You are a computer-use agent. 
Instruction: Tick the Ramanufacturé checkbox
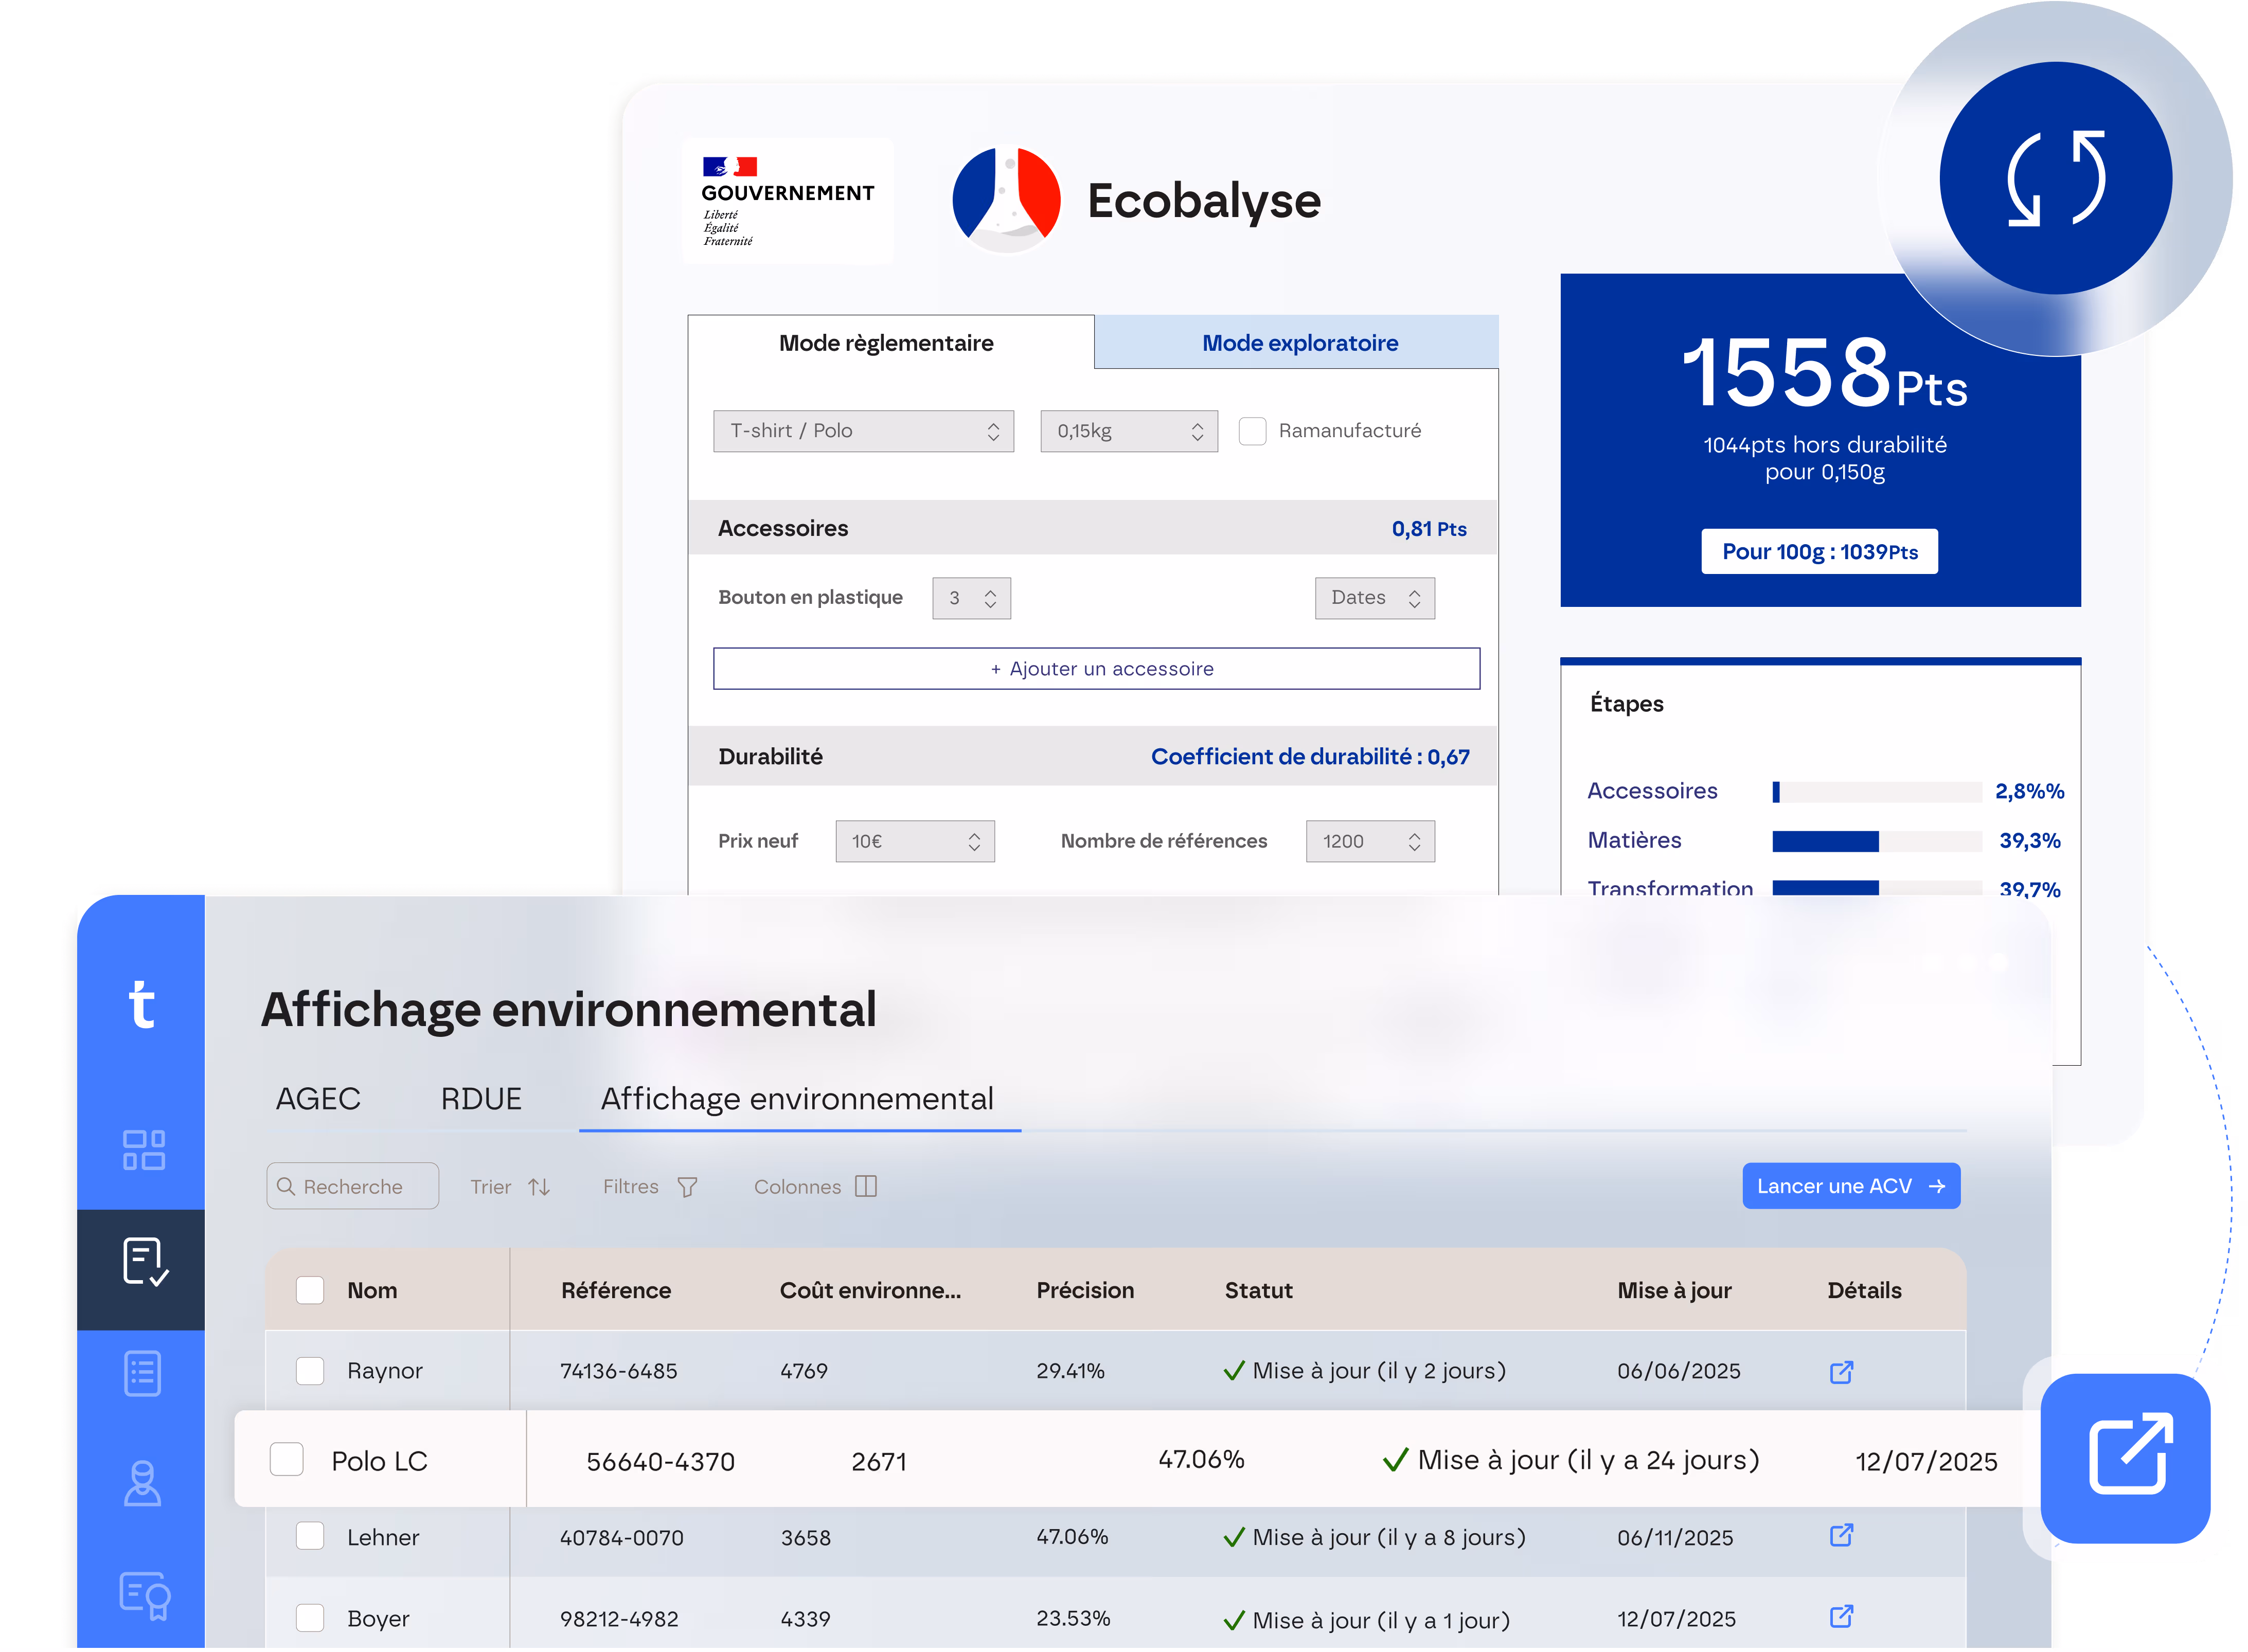(1252, 431)
